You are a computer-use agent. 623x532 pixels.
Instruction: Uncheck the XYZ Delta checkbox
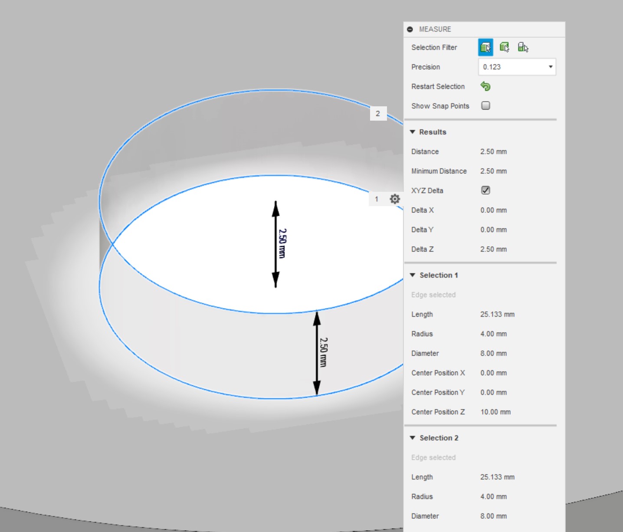[x=485, y=190]
